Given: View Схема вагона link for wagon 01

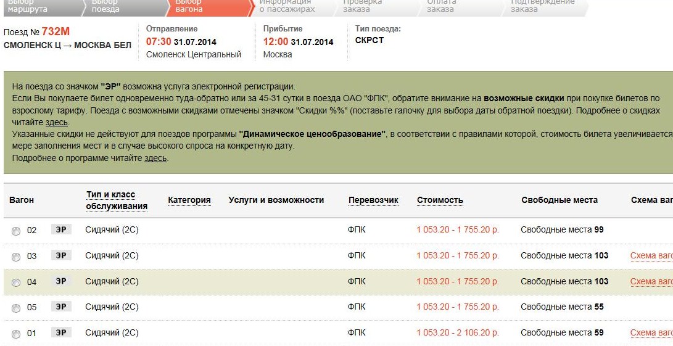Looking at the screenshot, I should coord(651,333).
